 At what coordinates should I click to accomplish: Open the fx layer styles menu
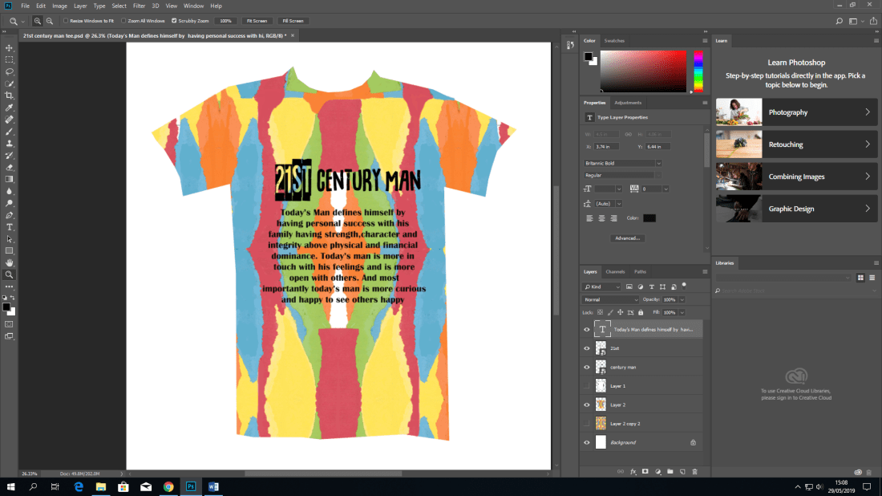coord(633,472)
